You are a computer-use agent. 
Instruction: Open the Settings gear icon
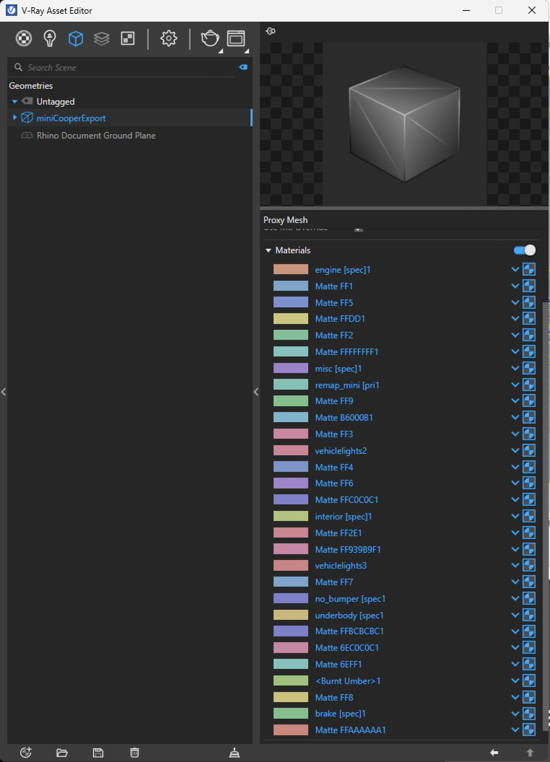click(169, 38)
